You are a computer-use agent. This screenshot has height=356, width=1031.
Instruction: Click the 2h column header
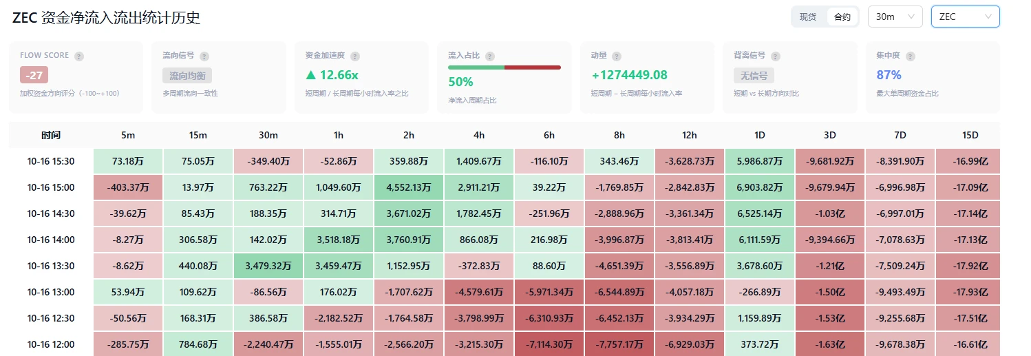(409, 135)
